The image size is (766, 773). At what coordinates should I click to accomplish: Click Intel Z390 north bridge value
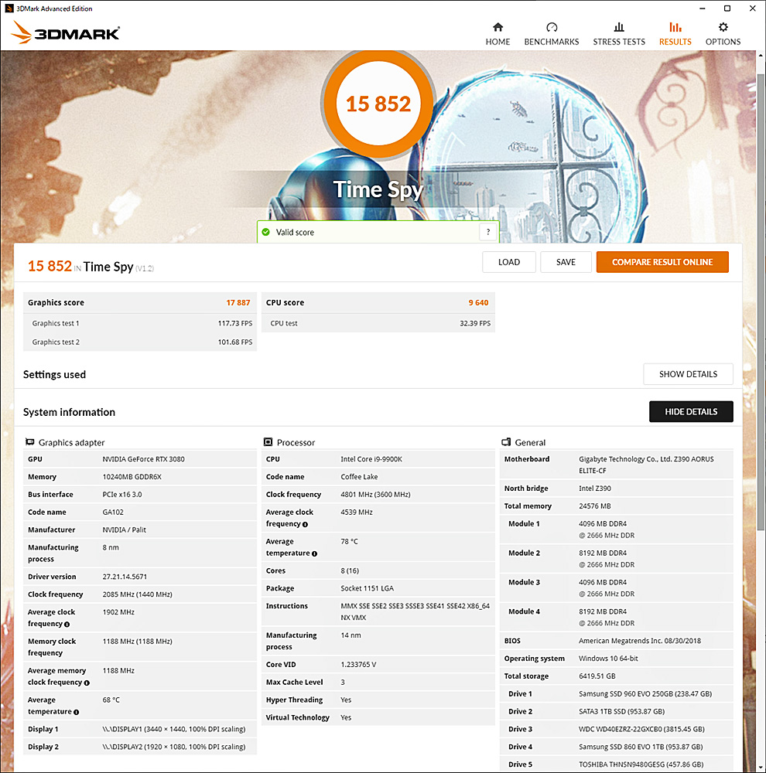pos(595,489)
